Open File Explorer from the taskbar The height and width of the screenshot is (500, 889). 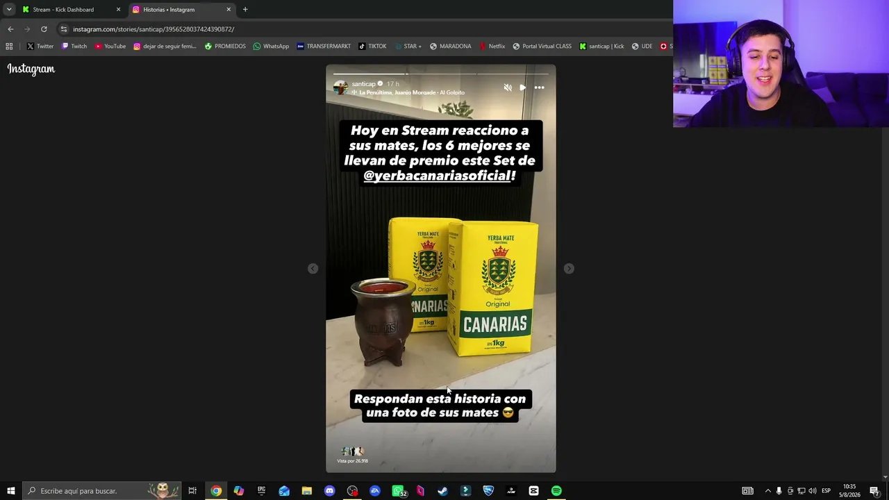[x=307, y=491]
